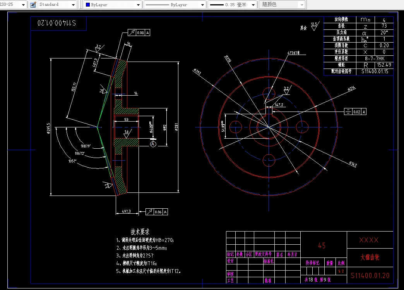Select the 51.8 keyway height dimension
Screen dimensions: 404x290
point(223,126)
